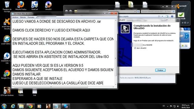Image resolution: width=194 pixels, height=109 pixels.
Task: Select the RaidCall desktop shortcut
Action: click(35, 6)
